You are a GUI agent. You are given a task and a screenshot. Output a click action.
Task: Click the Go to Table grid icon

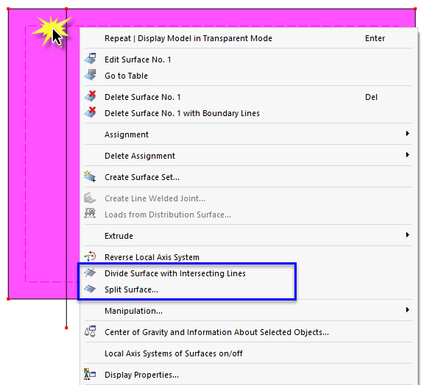point(91,75)
